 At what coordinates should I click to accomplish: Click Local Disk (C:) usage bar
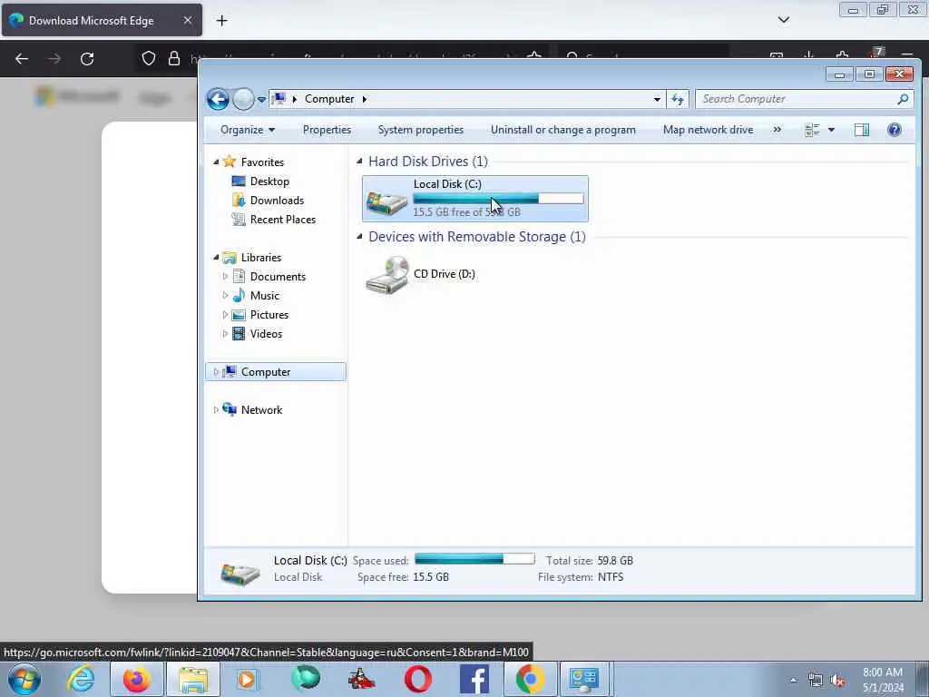[x=498, y=199]
